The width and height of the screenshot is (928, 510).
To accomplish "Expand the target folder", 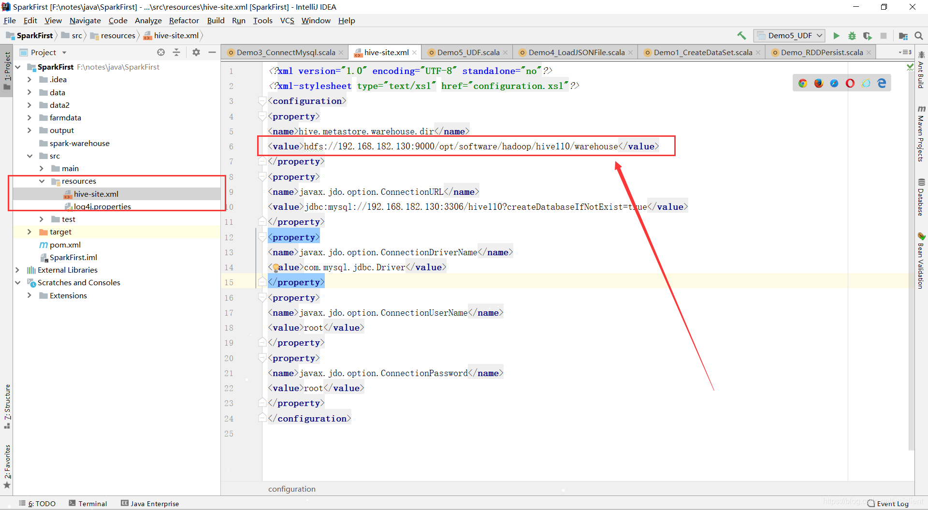I will click(x=29, y=232).
